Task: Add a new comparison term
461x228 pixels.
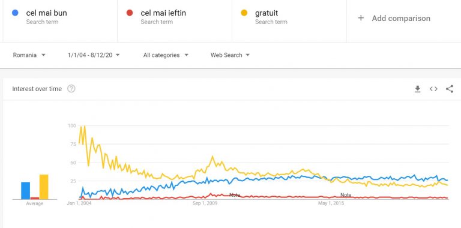Action: pyautogui.click(x=401, y=18)
